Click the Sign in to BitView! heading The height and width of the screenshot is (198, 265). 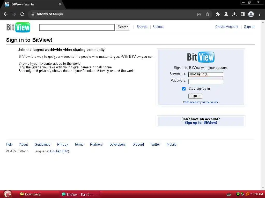click(29, 40)
